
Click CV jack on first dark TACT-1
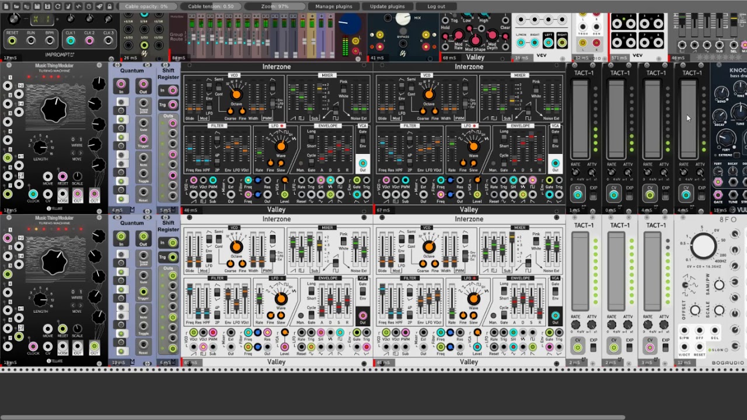tap(578, 195)
